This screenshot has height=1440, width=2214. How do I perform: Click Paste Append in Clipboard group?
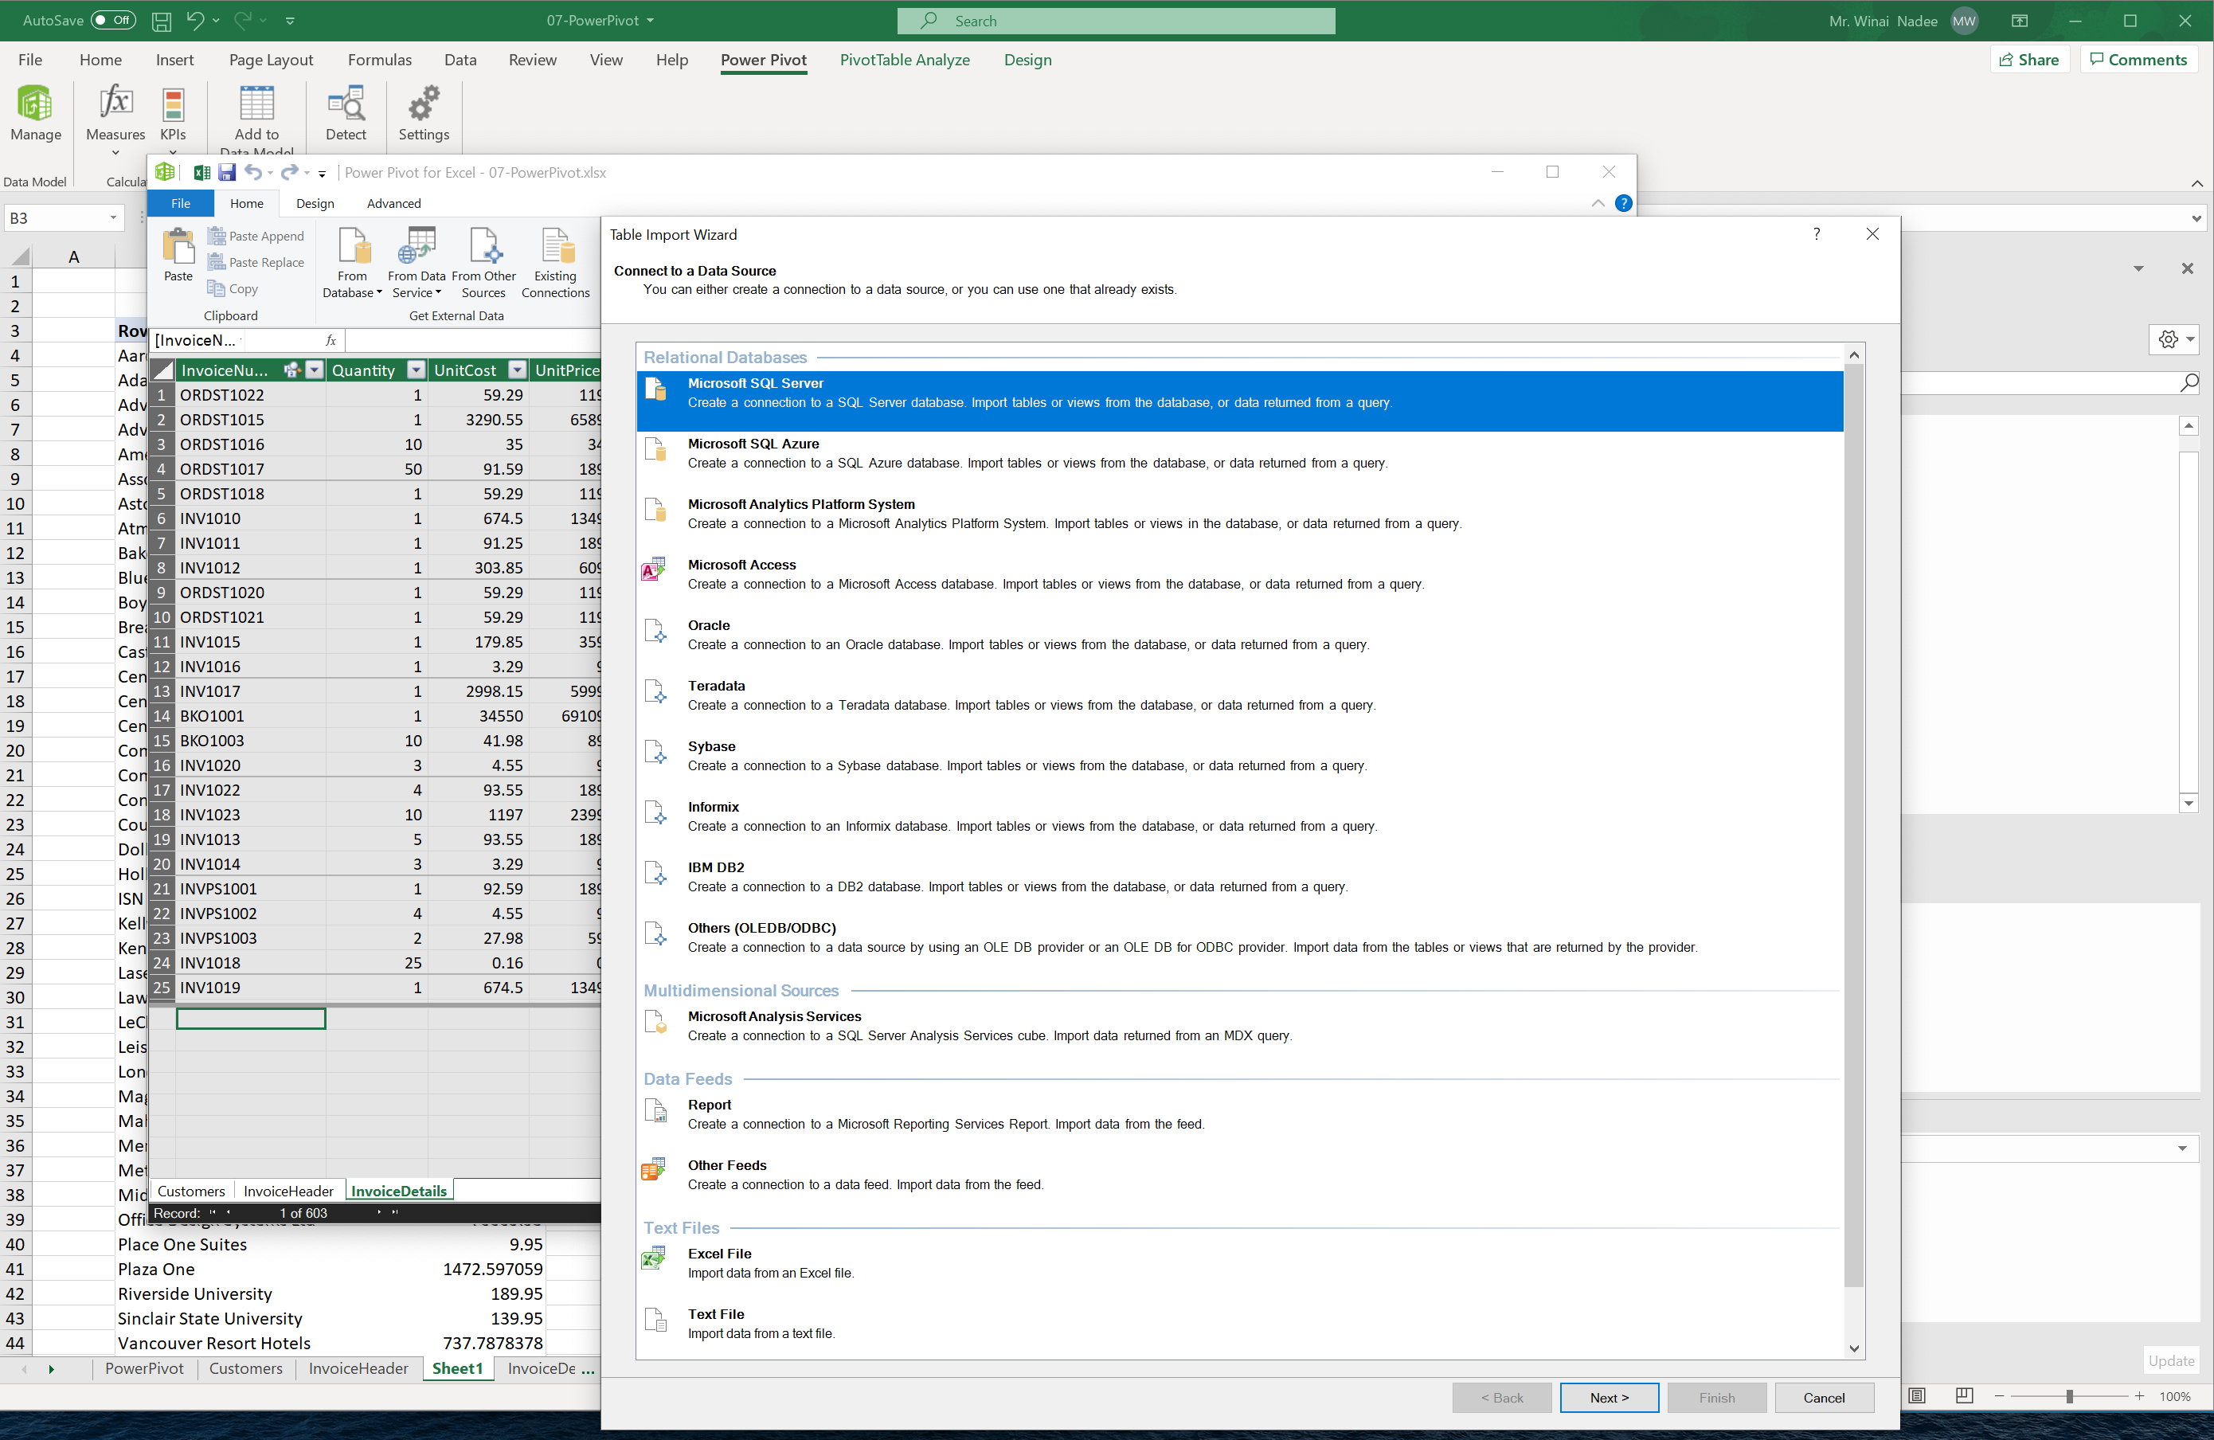tap(256, 237)
